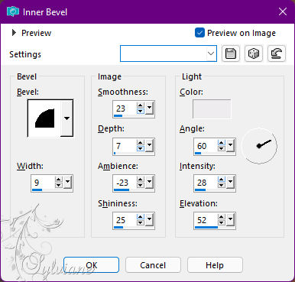Image resolution: width=295 pixels, height=282 pixels.
Task: Click the Randomize Parameters dice icon
Action: click(254, 53)
